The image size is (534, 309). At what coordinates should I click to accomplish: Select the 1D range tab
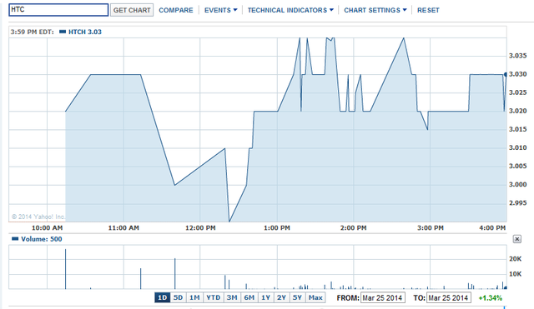coord(162,298)
